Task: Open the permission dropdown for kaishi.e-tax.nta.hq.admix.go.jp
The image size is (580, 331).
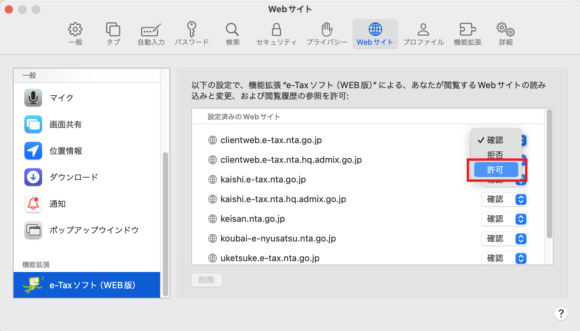Action: pyautogui.click(x=504, y=199)
